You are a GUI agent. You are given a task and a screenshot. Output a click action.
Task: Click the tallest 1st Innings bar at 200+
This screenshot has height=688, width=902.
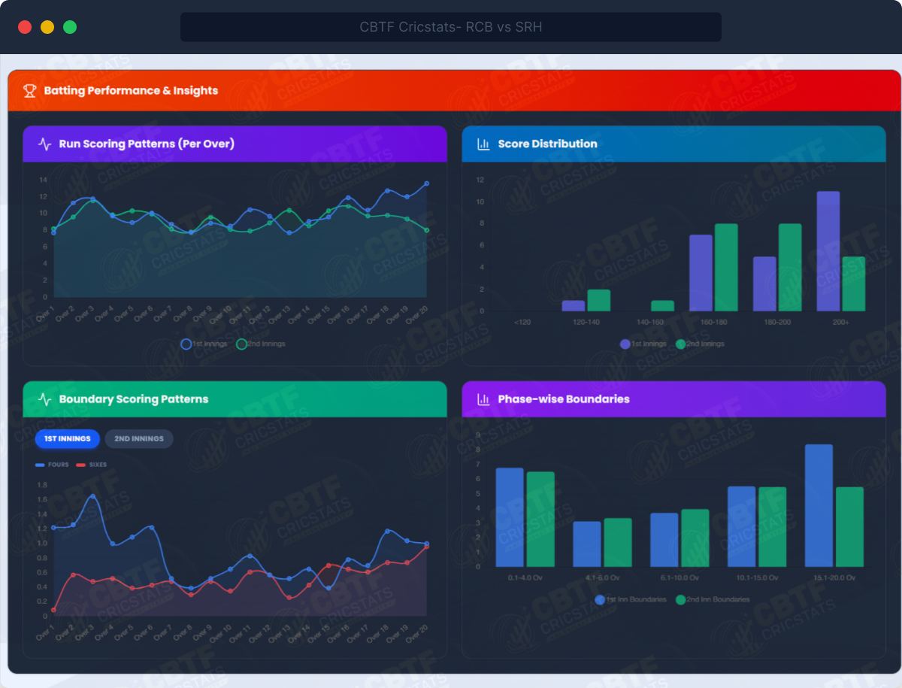[828, 251]
